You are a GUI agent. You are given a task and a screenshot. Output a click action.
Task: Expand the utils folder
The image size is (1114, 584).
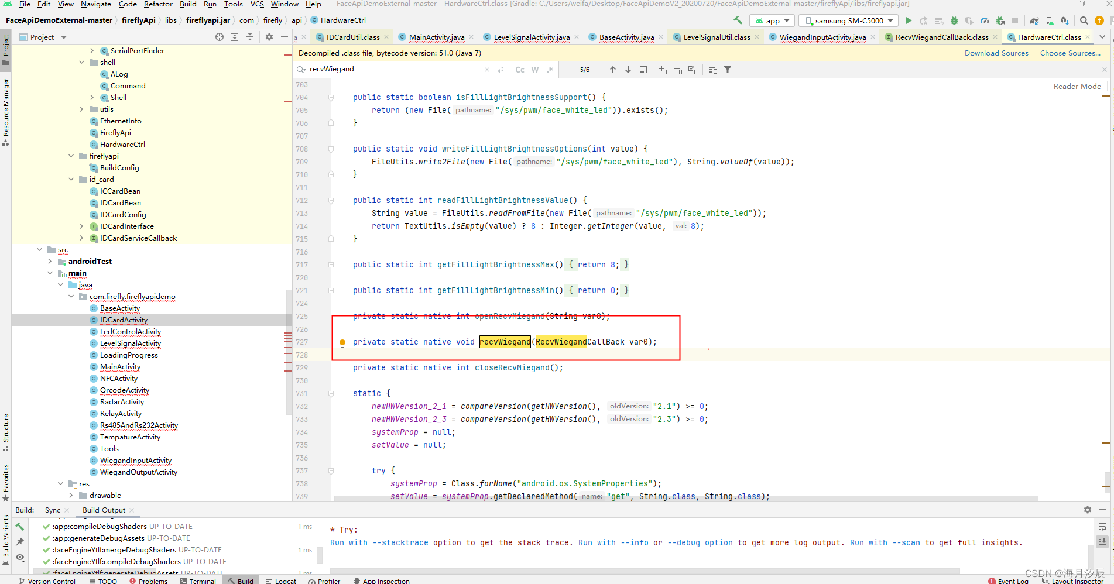tap(82, 109)
